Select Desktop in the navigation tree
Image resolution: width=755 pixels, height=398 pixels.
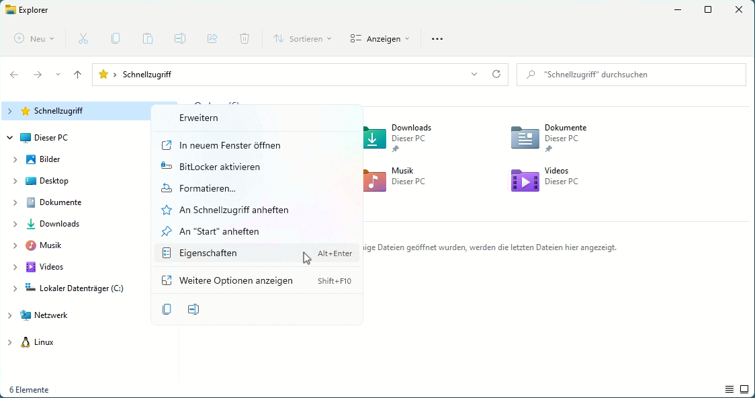click(54, 181)
